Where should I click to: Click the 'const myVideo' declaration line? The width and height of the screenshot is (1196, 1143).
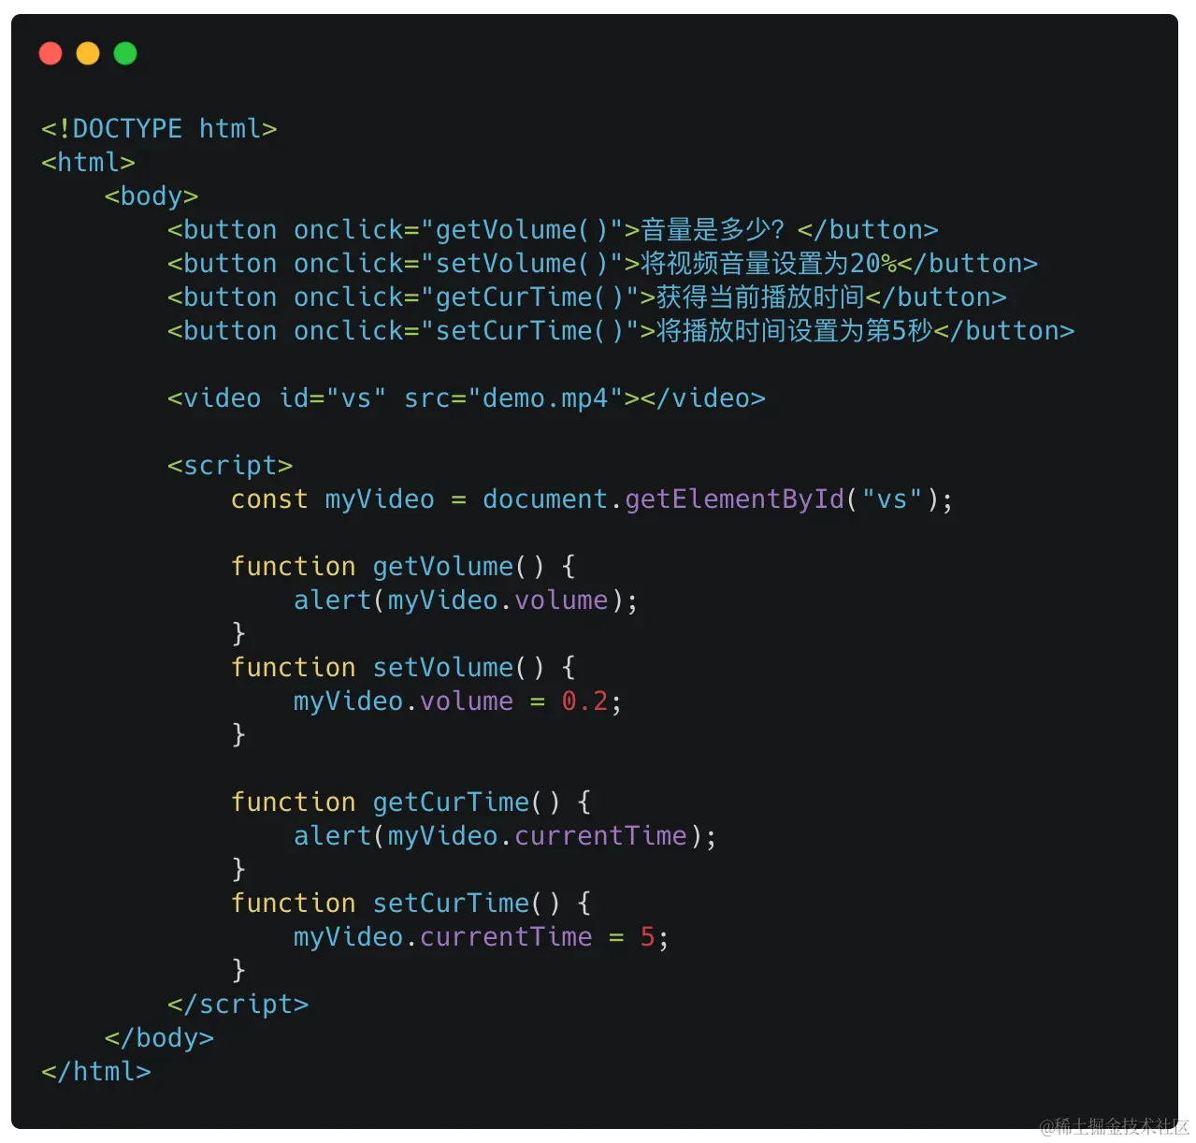(592, 499)
